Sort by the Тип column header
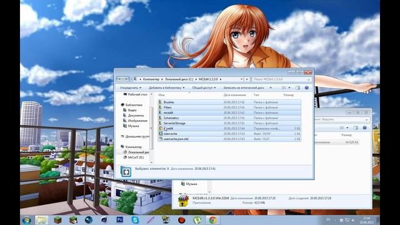This screenshot has width=400, height=225. click(x=256, y=95)
